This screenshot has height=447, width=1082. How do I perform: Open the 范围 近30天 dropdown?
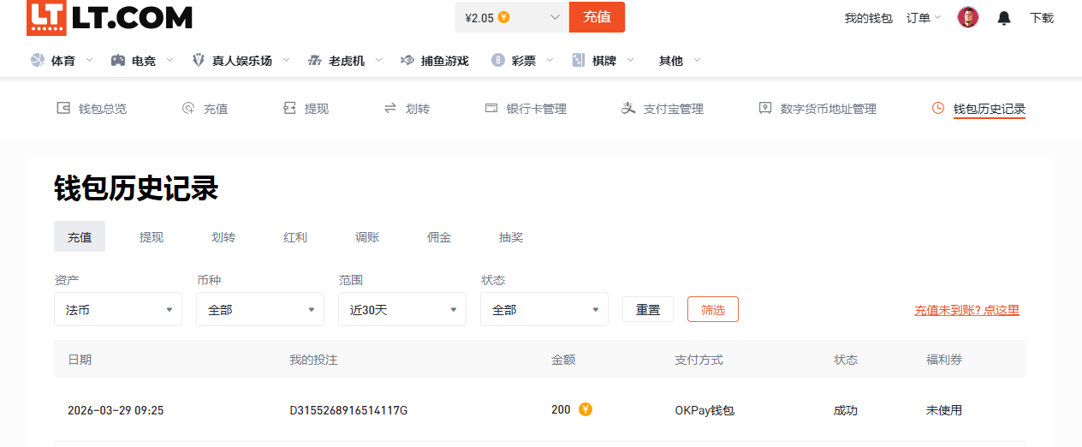[402, 309]
